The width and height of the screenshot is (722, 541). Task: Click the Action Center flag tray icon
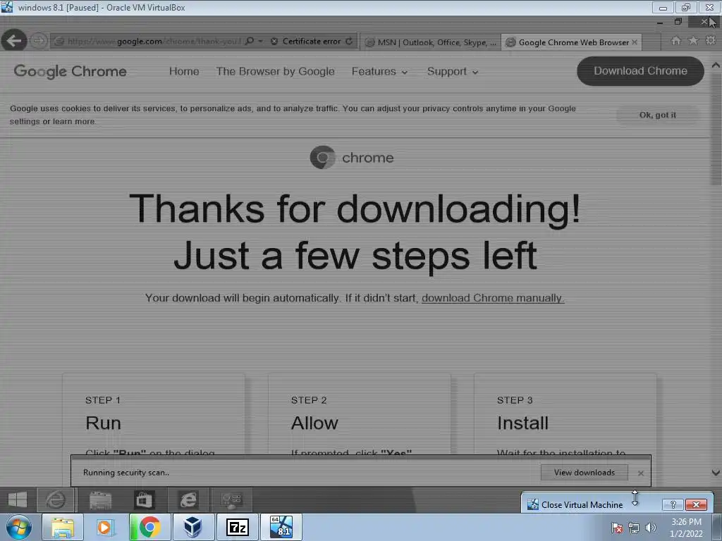(616, 528)
